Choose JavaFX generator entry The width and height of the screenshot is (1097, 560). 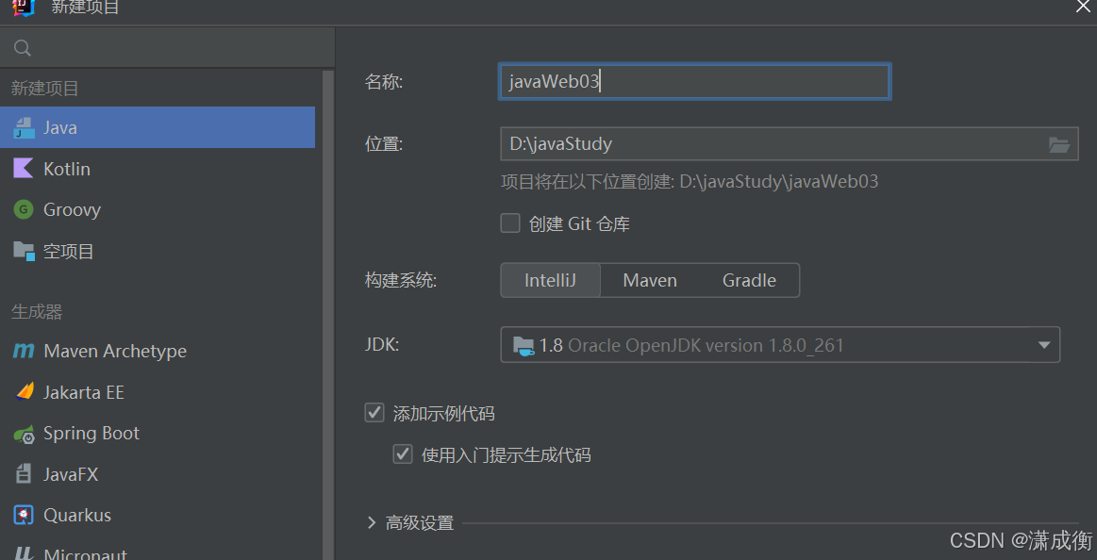158,474
